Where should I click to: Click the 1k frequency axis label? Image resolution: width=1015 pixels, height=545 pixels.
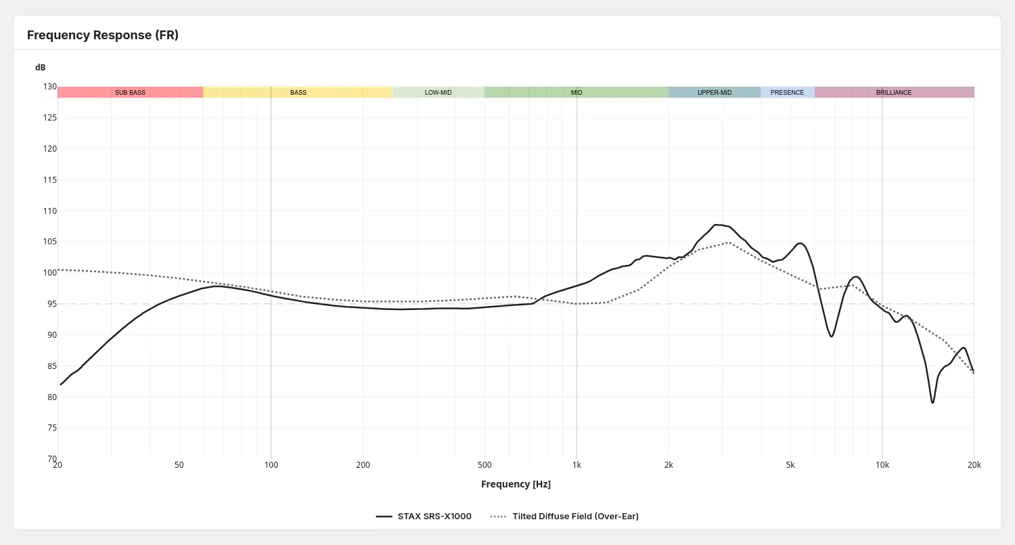(x=577, y=465)
